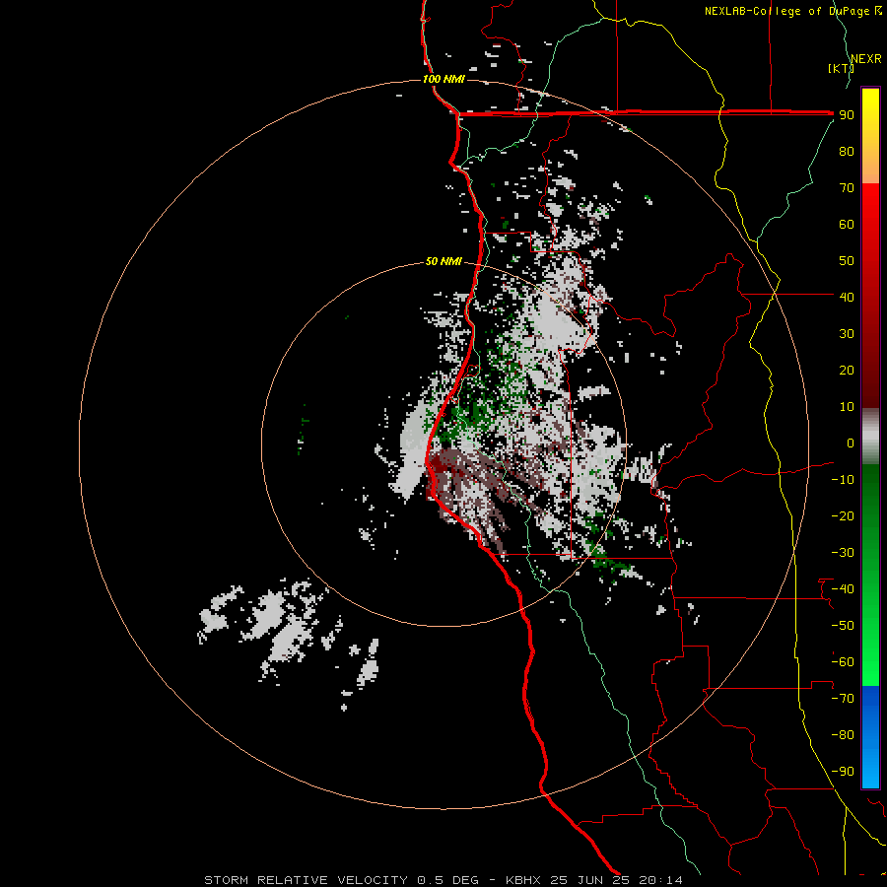The height and width of the screenshot is (887, 887).
Task: Click the NEXLAB-College of DuPage header text
Action: [793, 11]
